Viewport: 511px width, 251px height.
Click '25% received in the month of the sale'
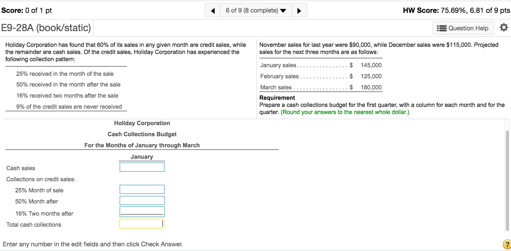(65, 74)
